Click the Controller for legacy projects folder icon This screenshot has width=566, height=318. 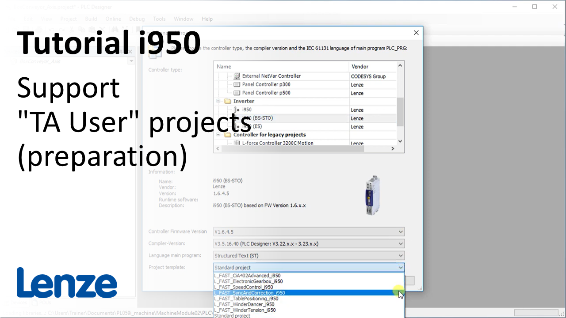(228, 135)
